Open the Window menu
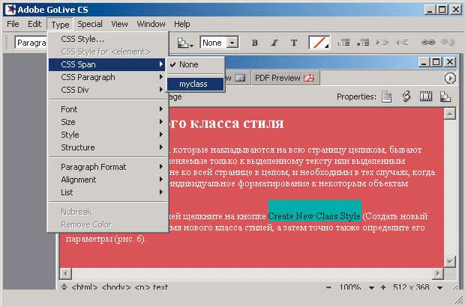Image resolution: width=465 pixels, height=306 pixels. [x=151, y=24]
